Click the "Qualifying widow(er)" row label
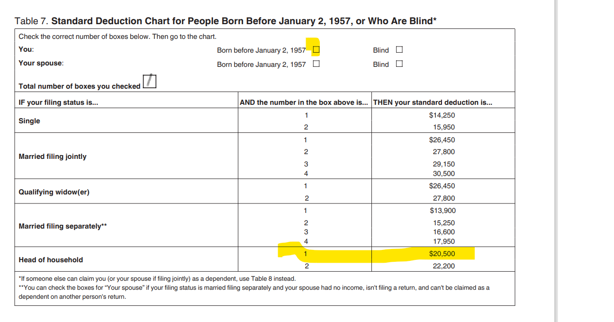The image size is (614, 322). pyautogui.click(x=54, y=192)
